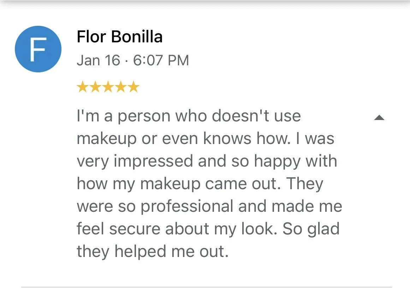Click the first gold rating star

(x=82, y=87)
